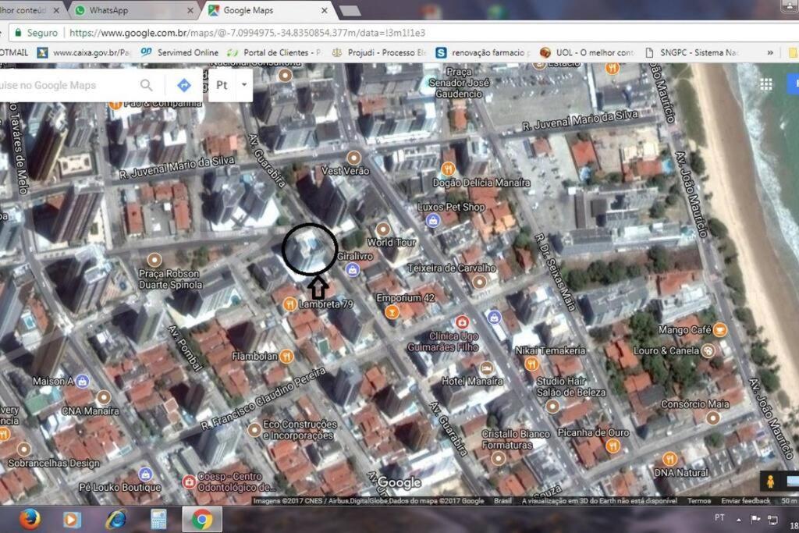Image resolution: width=799 pixels, height=533 pixels.
Task: Click the Seguro site security indicator
Action: pos(36,33)
